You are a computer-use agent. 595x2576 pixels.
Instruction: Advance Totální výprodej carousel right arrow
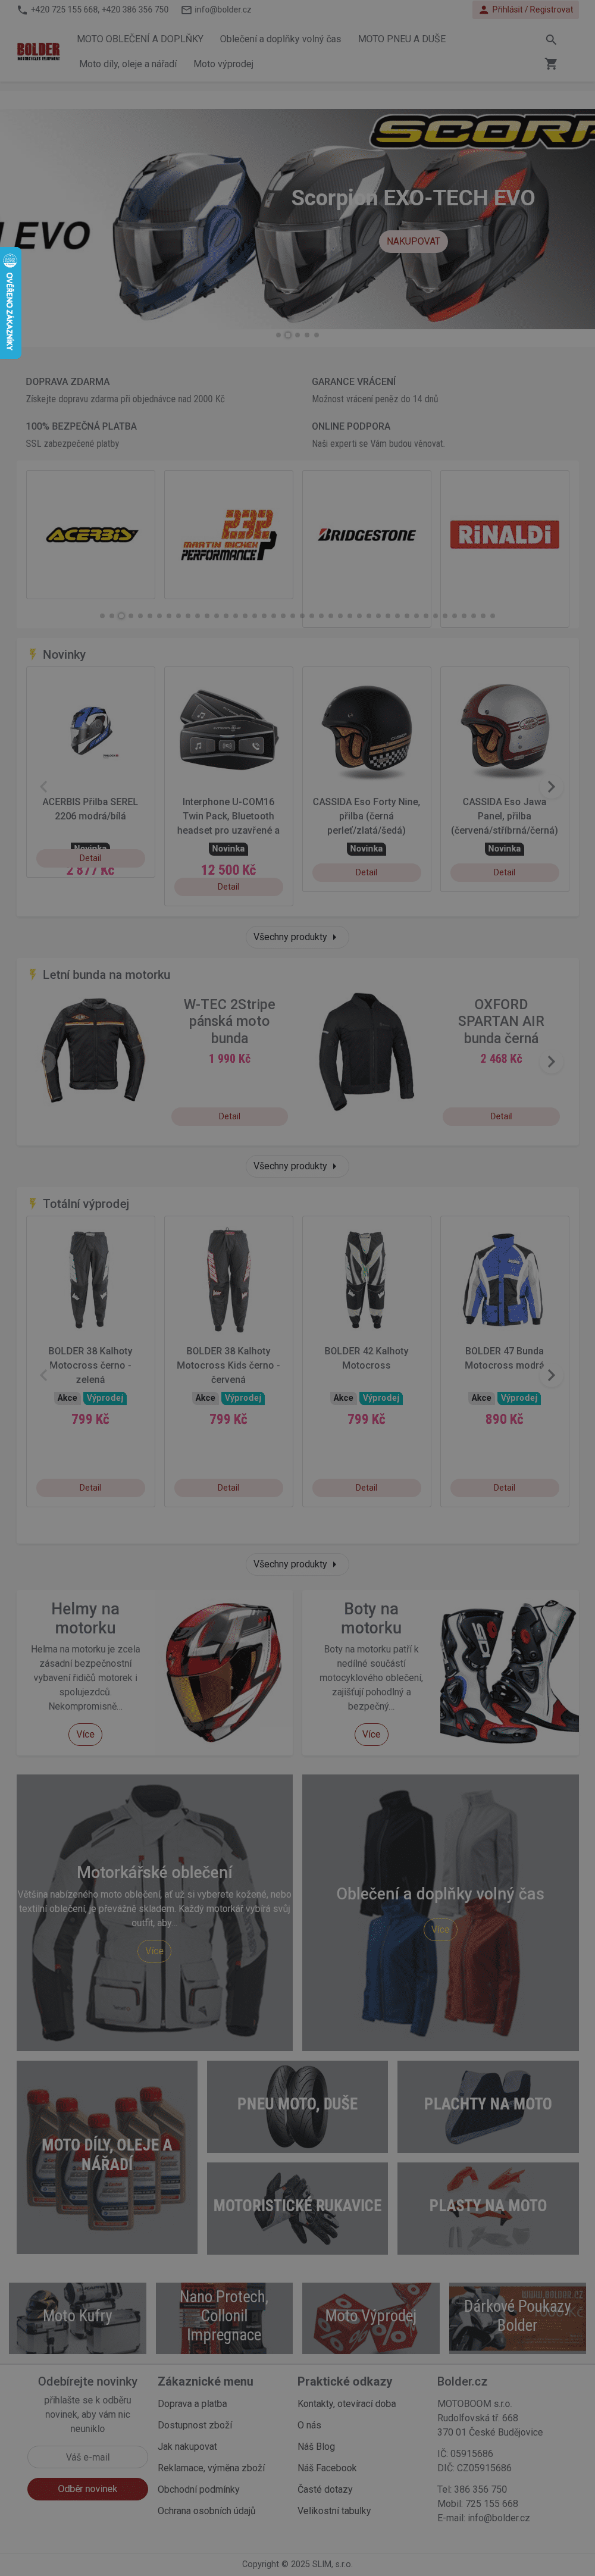click(x=551, y=1376)
